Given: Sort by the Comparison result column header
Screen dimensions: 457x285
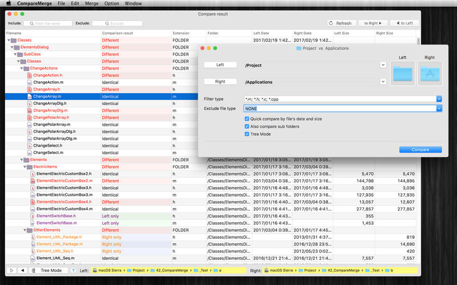Looking at the screenshot, I should point(136,33).
